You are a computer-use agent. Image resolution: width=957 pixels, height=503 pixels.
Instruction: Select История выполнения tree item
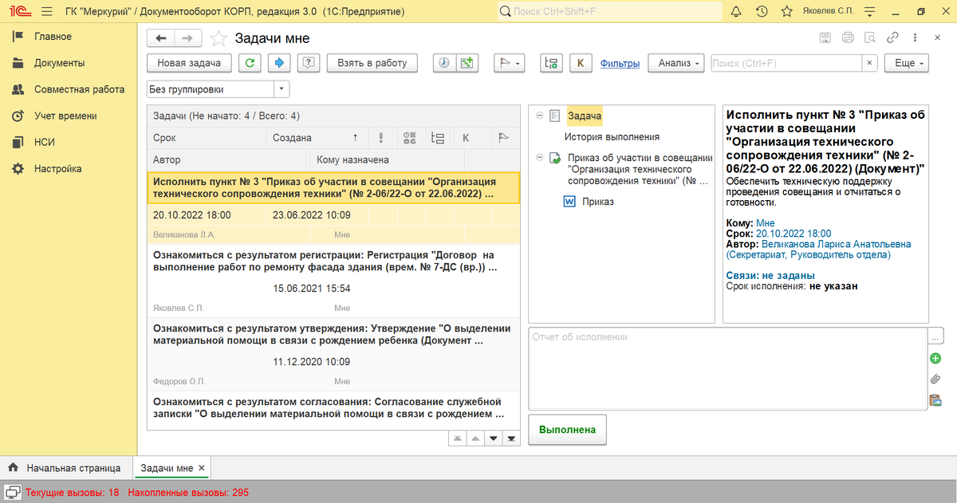(x=612, y=136)
